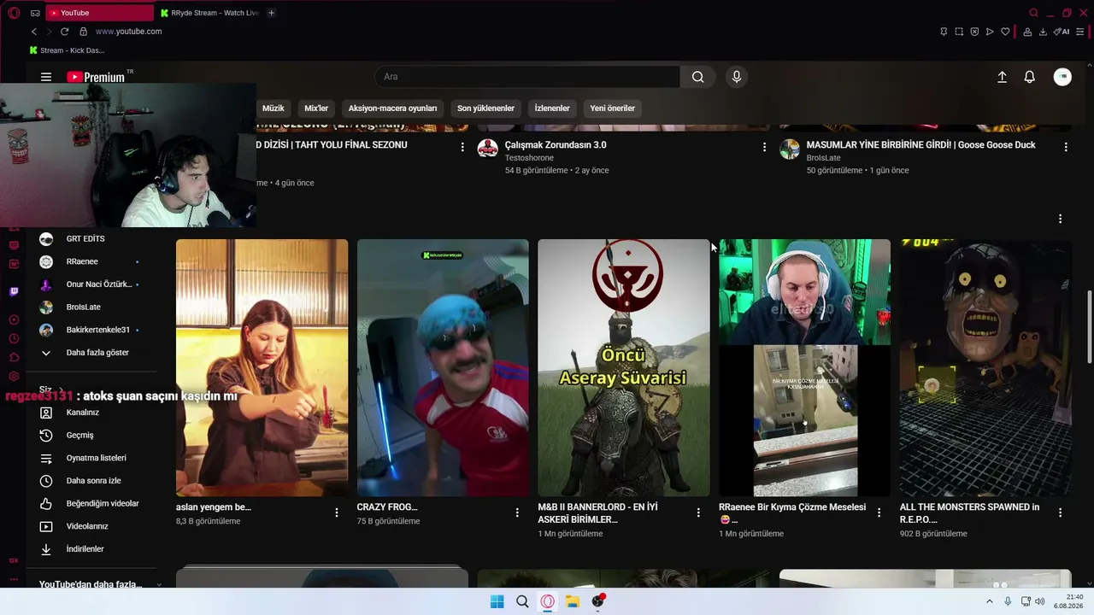The height and width of the screenshot is (615, 1094).
Task: Open options for aslan yengem short
Action: coord(337,512)
